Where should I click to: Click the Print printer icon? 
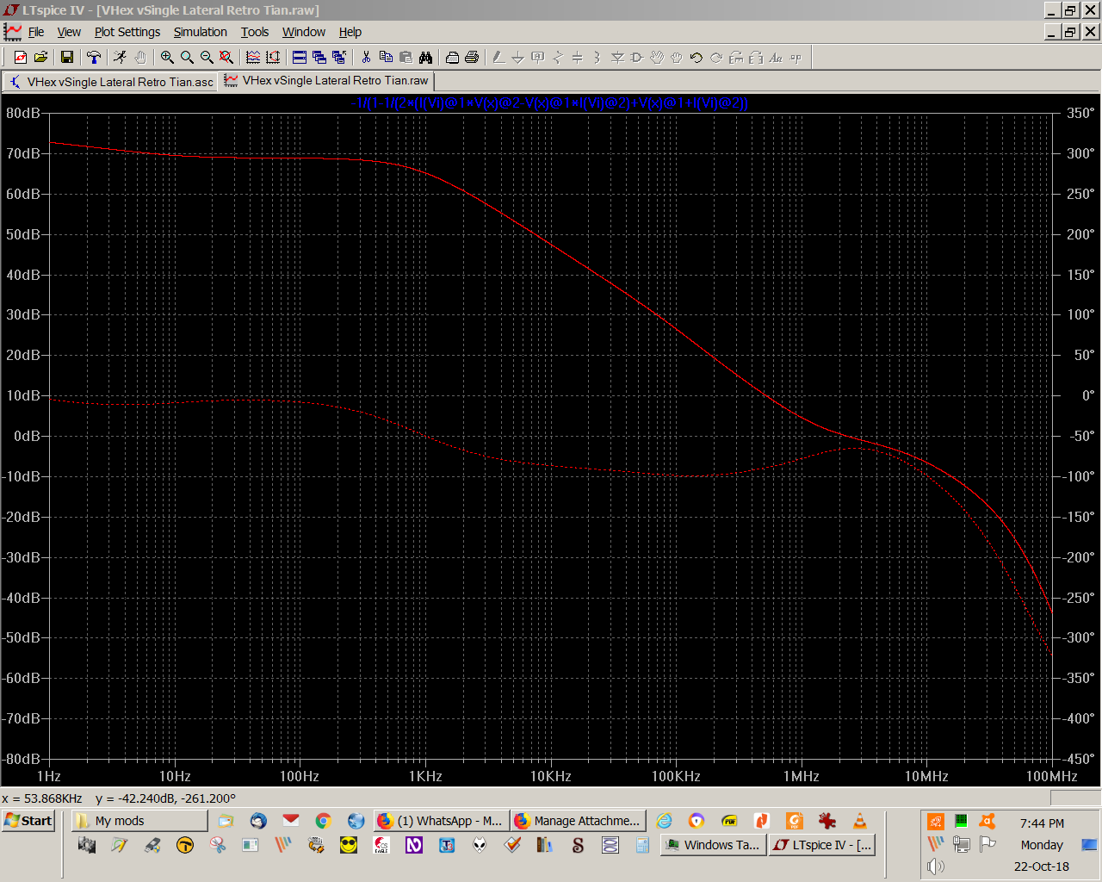[472, 58]
